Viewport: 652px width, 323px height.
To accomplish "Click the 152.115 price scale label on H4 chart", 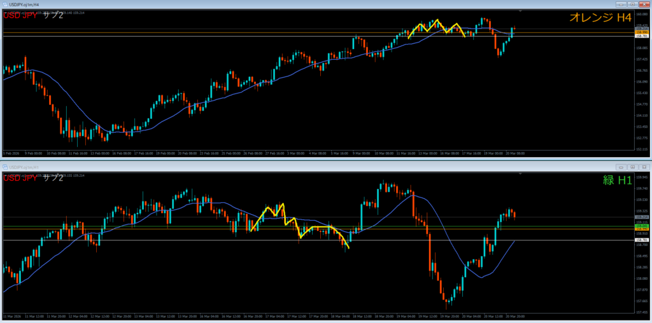I will coord(641,149).
